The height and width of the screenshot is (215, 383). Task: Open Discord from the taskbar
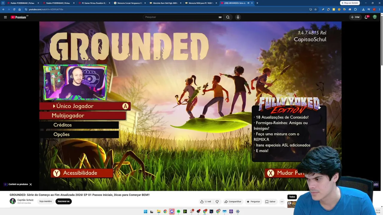coord(172,211)
